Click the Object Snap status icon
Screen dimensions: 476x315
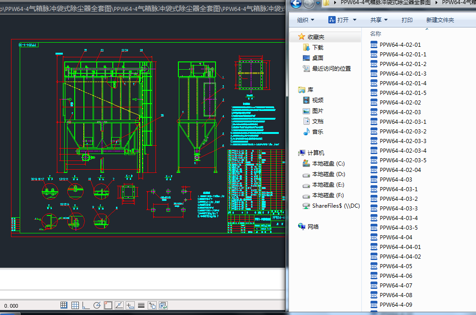[108, 305]
